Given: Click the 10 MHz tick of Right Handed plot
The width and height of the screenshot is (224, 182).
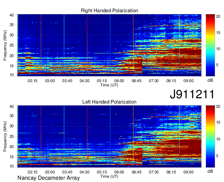Looking at the screenshot, I should (12, 75).
